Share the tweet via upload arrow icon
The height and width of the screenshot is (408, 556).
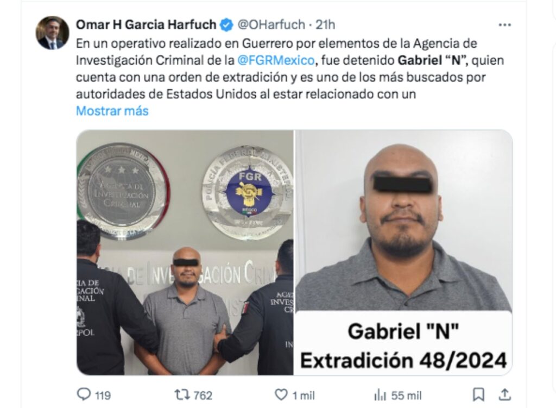click(504, 394)
